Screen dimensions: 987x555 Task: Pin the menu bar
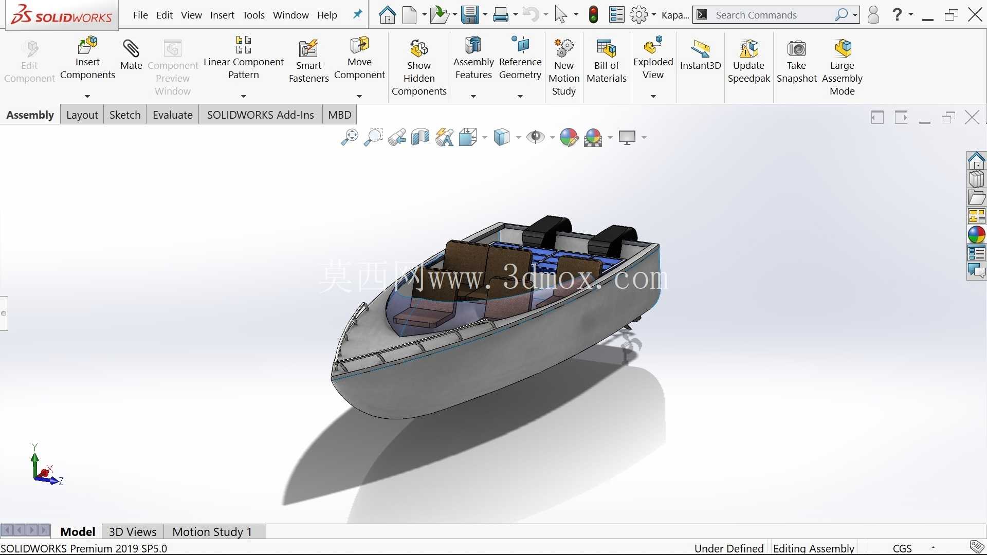pyautogui.click(x=358, y=14)
